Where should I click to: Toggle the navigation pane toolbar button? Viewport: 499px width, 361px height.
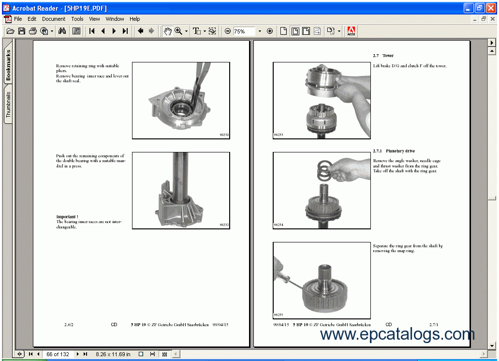point(76,31)
